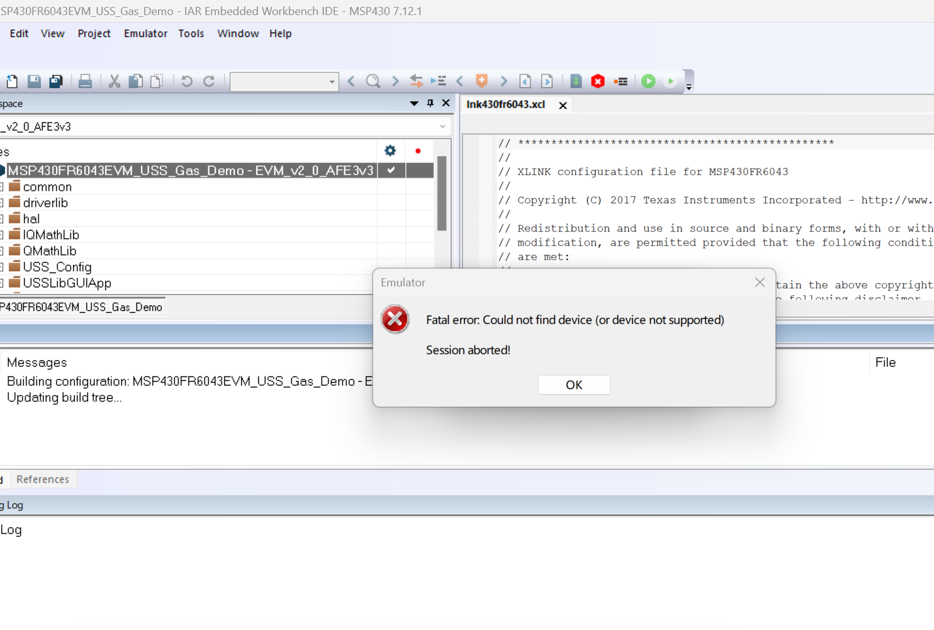Click the Undo arrow icon
The height and width of the screenshot is (630, 934).
coord(187,81)
